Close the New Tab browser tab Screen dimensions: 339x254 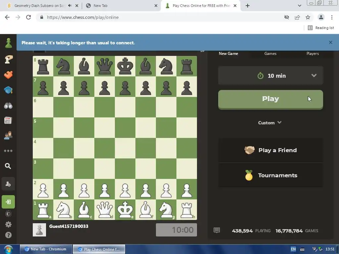(156, 6)
